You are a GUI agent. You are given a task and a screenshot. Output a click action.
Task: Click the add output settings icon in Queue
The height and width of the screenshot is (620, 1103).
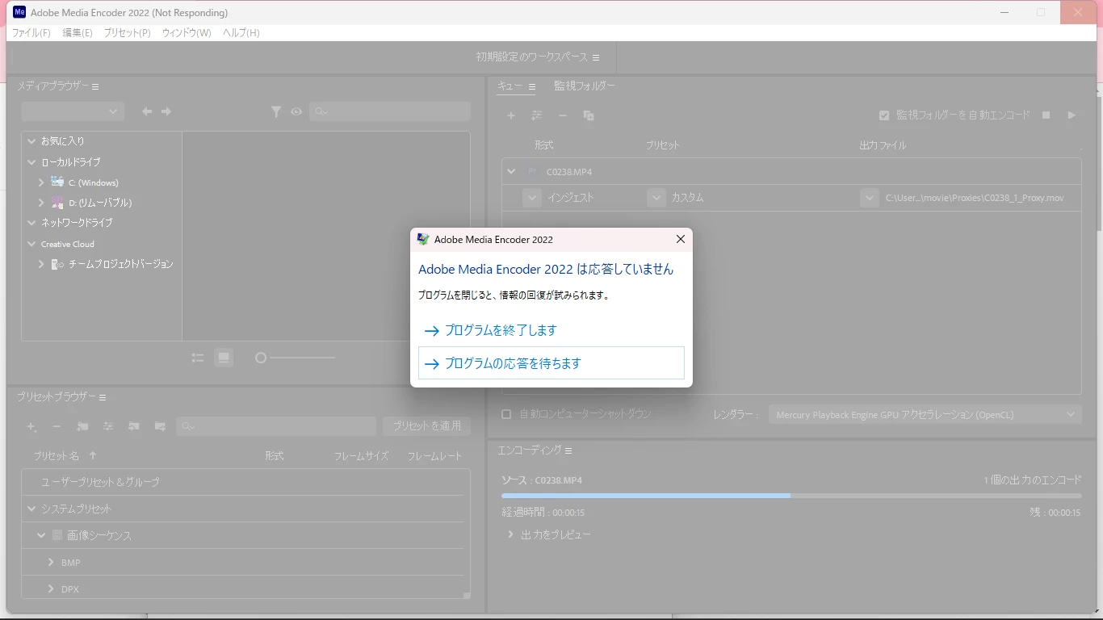pos(537,115)
